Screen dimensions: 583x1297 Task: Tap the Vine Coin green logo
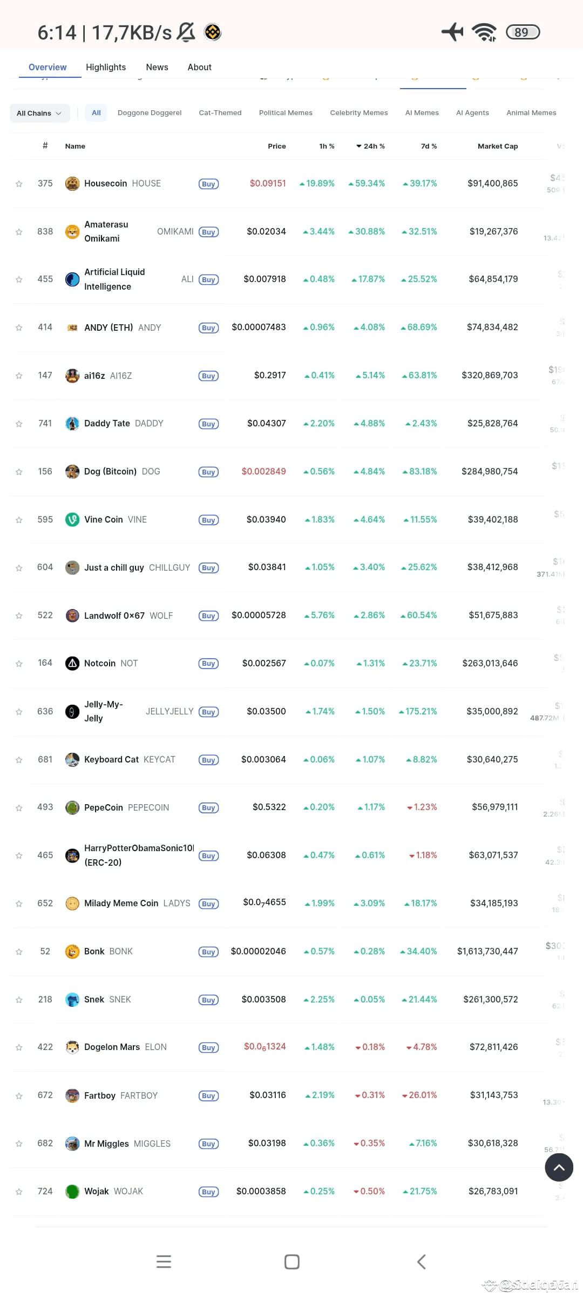pyautogui.click(x=72, y=520)
